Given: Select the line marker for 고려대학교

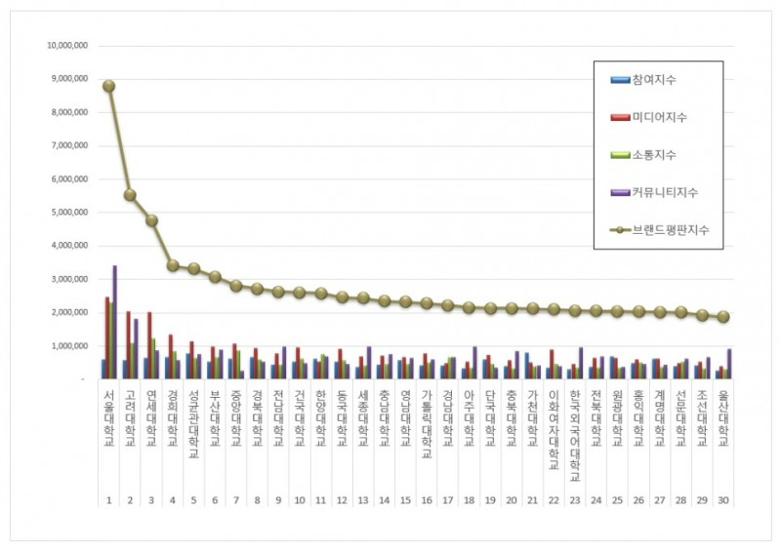Looking at the screenshot, I should point(130,195).
